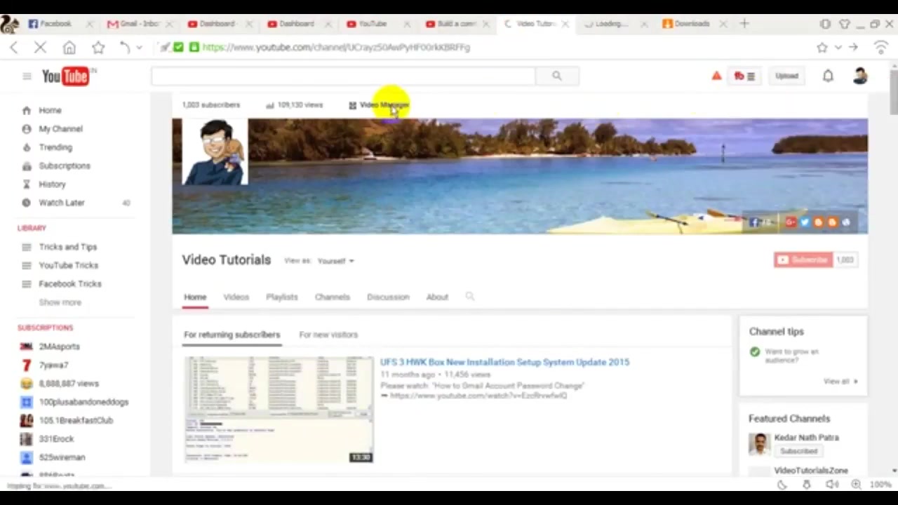The height and width of the screenshot is (505, 898).
Task: Expand the View as Yourself dropdown
Action: point(335,261)
